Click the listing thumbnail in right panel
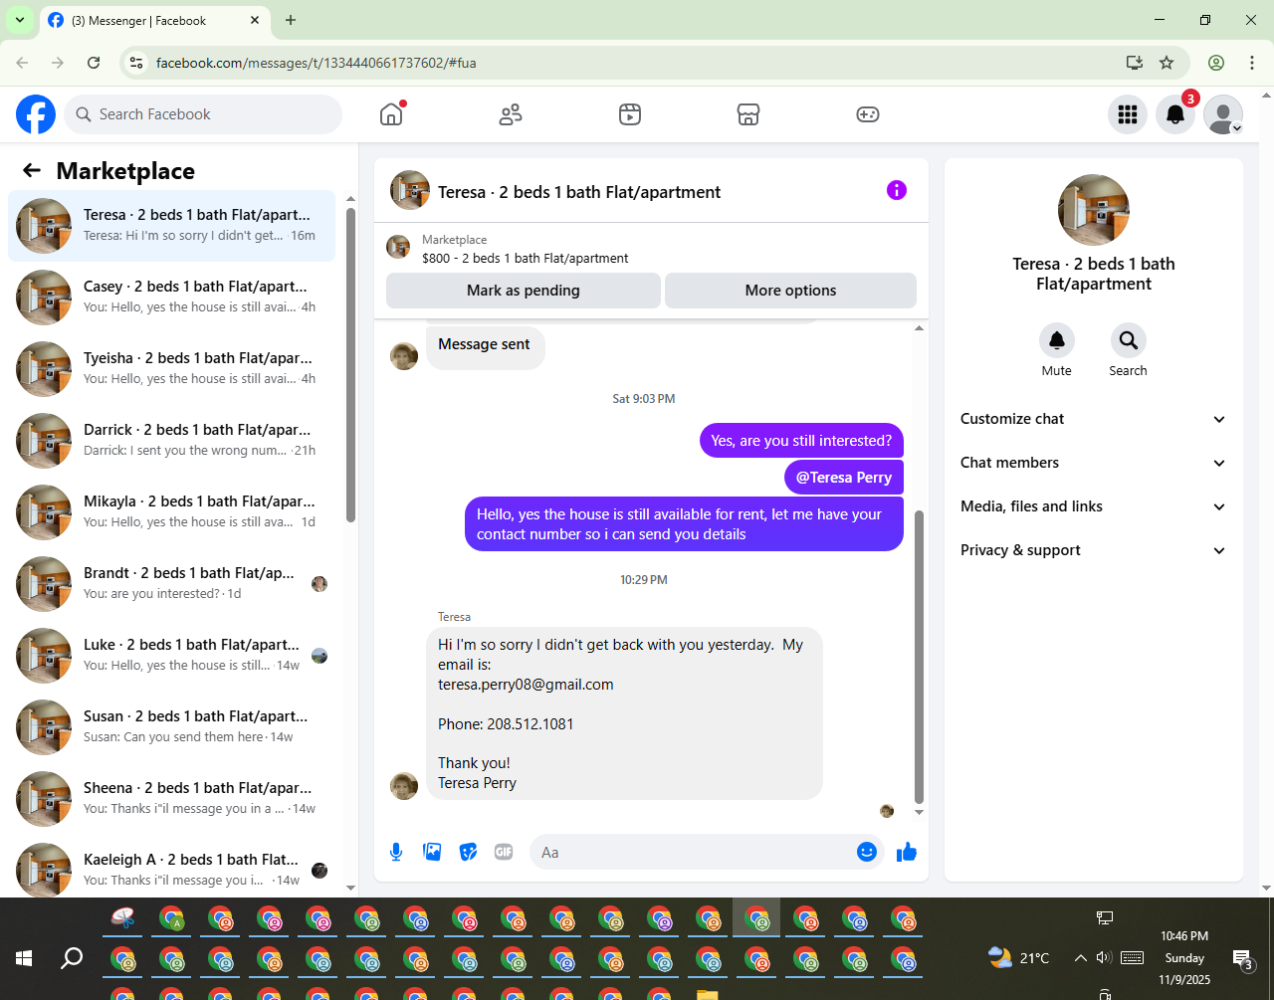This screenshot has height=1000, width=1274. tap(1094, 210)
